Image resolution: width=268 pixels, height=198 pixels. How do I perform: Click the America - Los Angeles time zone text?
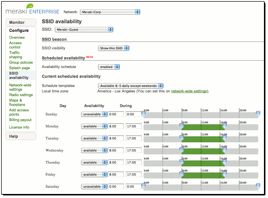point(116,91)
